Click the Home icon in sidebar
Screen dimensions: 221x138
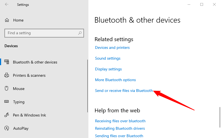(7, 20)
